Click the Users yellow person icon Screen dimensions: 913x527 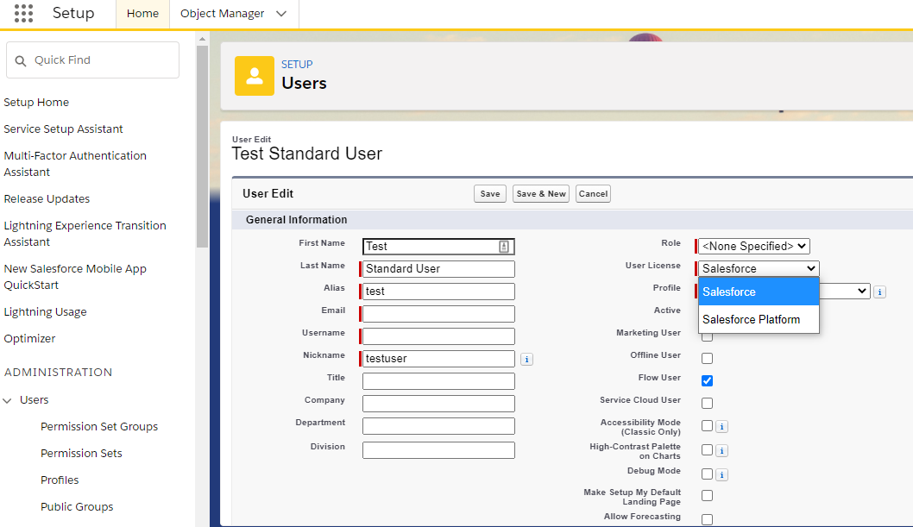255,76
